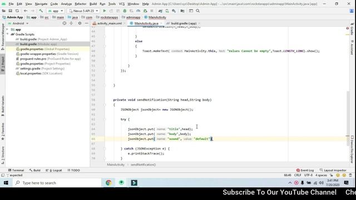Click the editor vertical scrollbar
Image resolution: width=356 pixels, height=200 pixels.
point(348,118)
